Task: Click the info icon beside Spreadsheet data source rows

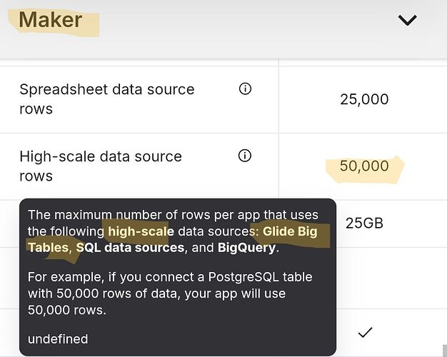Action: pyautogui.click(x=245, y=89)
